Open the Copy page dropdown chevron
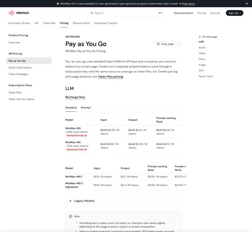The image size is (252, 232). pos(179,44)
